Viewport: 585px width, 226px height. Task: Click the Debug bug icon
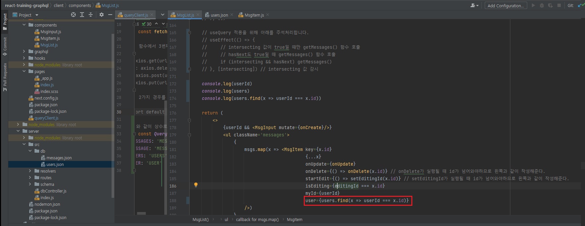point(542,5)
